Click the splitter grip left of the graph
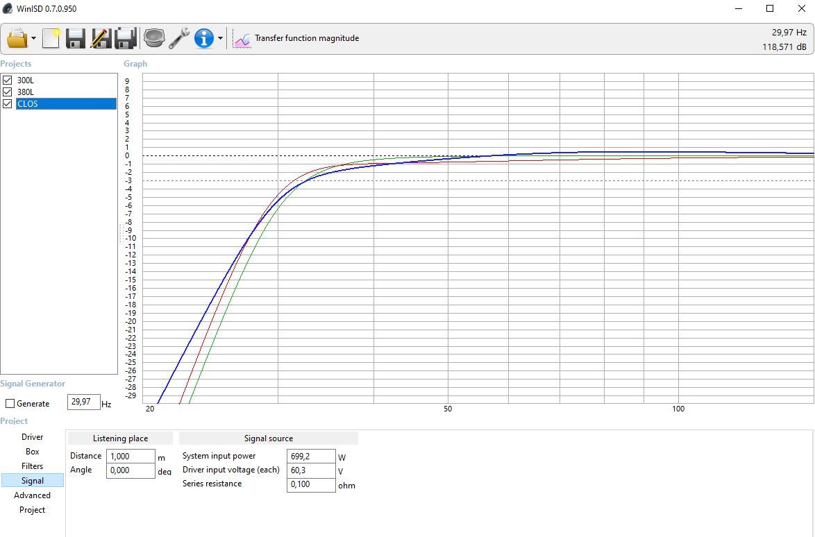This screenshot has width=815, height=537. [x=121, y=234]
